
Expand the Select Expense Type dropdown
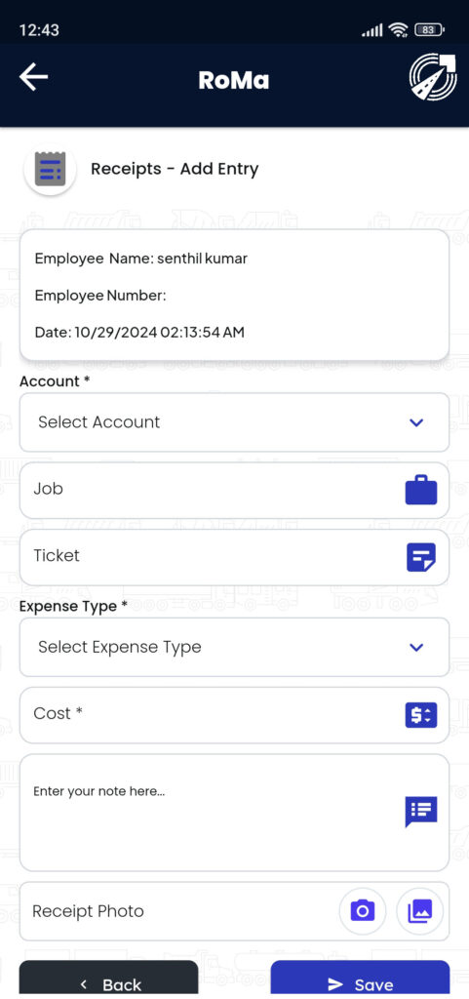click(x=234, y=647)
